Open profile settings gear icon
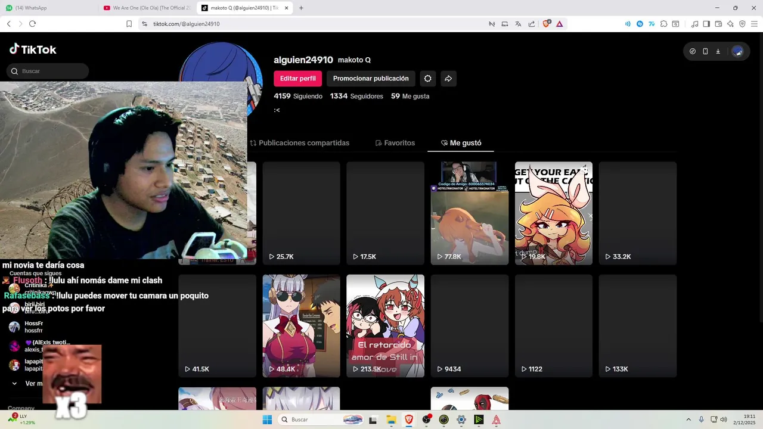Viewport: 763px width, 429px height. [427, 79]
